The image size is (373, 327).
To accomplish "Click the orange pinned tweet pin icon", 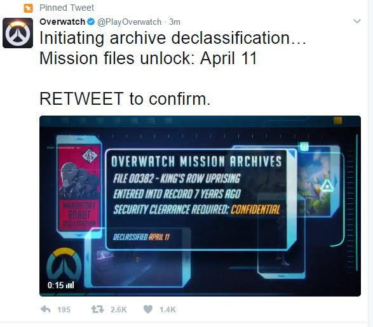I will (29, 8).
